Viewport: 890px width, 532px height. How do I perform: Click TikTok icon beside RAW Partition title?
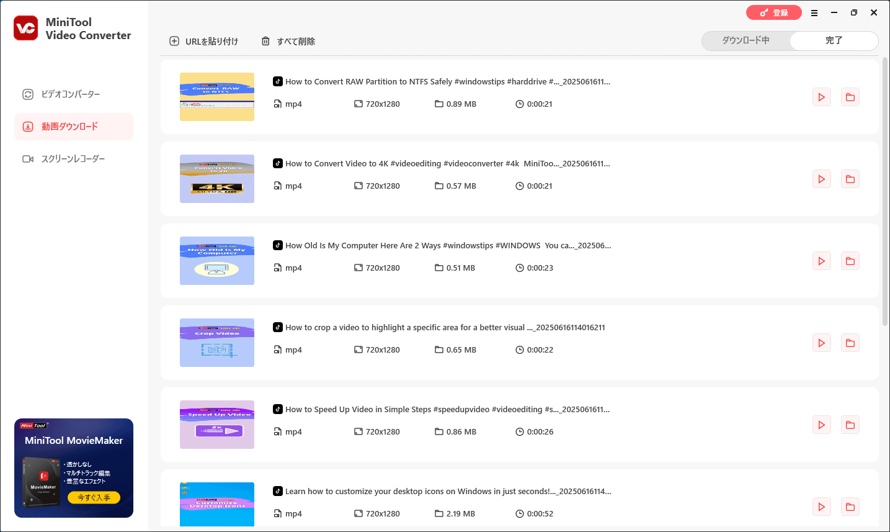coord(278,81)
